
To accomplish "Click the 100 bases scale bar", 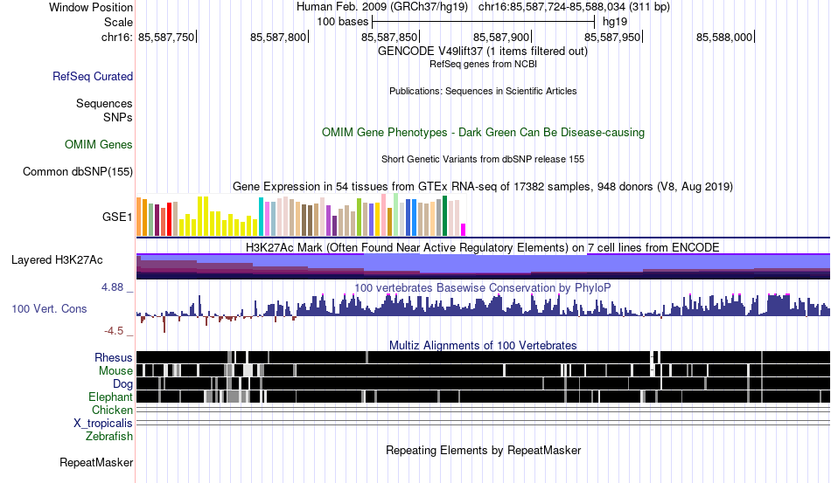I will point(484,22).
